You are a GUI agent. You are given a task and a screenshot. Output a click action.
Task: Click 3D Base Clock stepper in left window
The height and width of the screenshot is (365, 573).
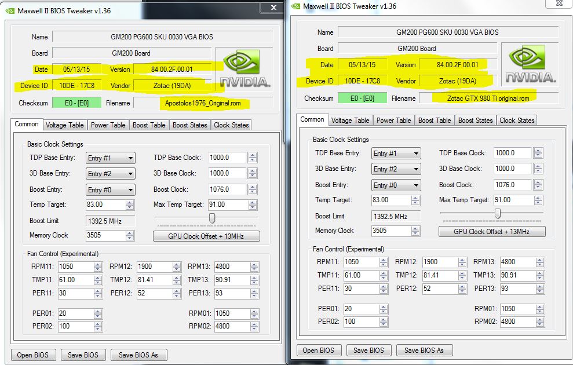[253, 173]
